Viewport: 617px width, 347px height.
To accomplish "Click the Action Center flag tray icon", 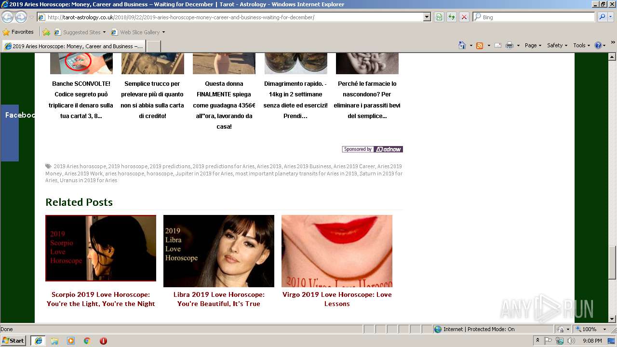I will click(548, 341).
